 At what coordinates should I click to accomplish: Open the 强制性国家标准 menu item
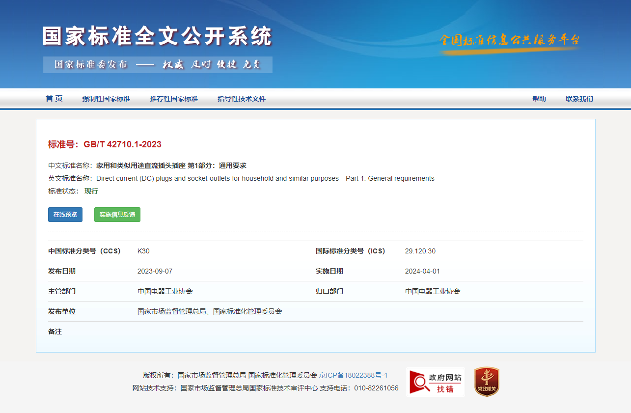point(106,99)
